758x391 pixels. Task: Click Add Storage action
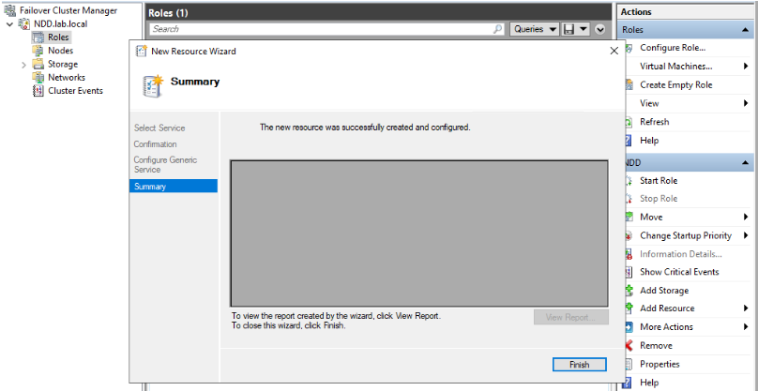click(664, 291)
